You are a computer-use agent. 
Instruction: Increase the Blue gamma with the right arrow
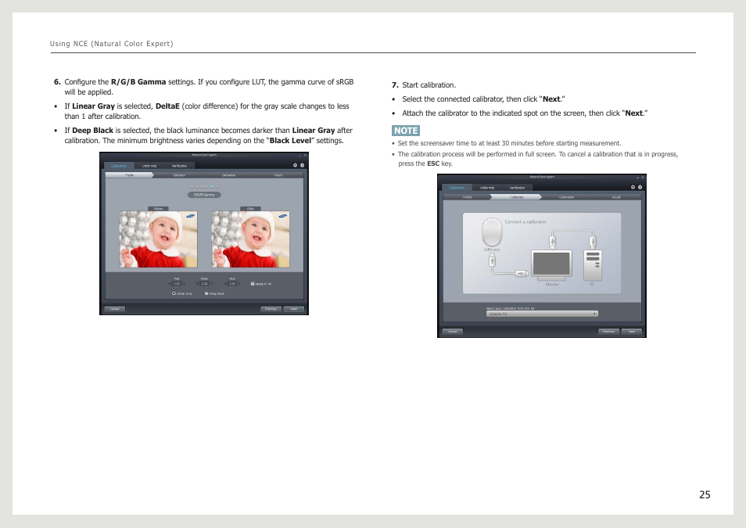(239, 283)
